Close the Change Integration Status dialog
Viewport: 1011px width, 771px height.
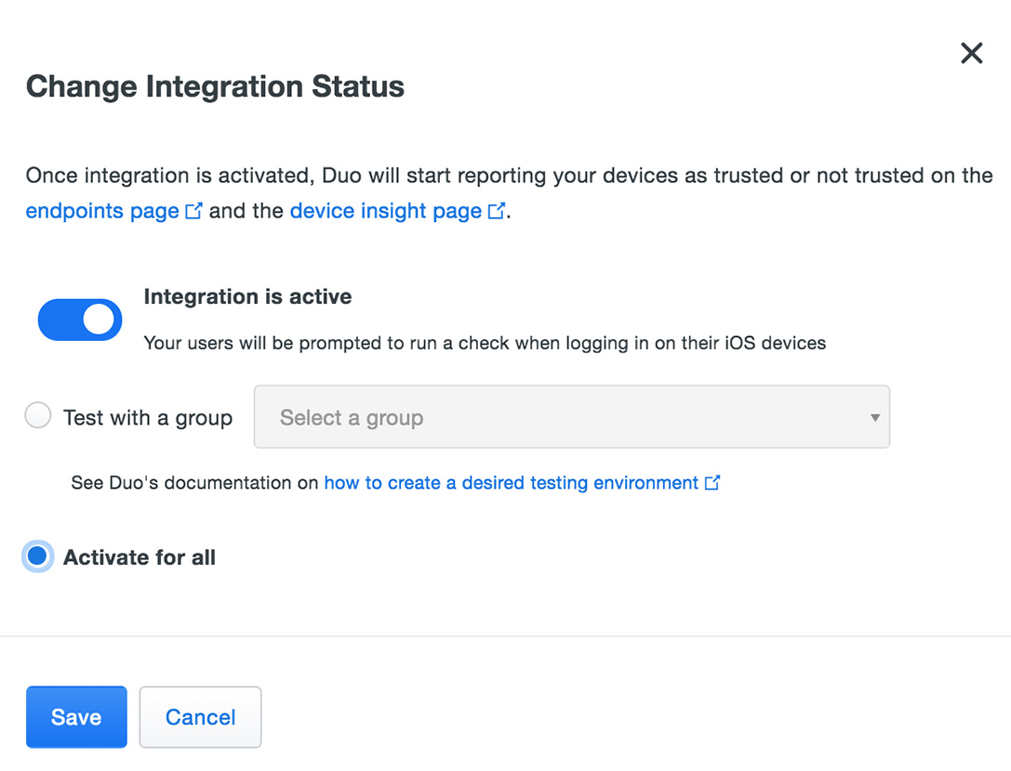click(971, 53)
